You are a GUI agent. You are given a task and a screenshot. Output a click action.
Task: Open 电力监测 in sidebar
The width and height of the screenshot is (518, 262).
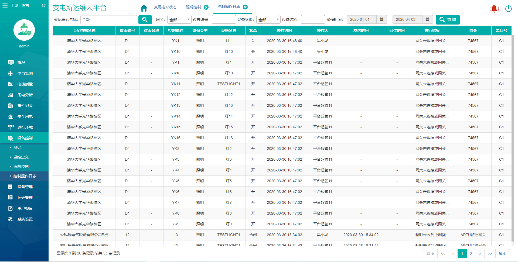(x=24, y=73)
